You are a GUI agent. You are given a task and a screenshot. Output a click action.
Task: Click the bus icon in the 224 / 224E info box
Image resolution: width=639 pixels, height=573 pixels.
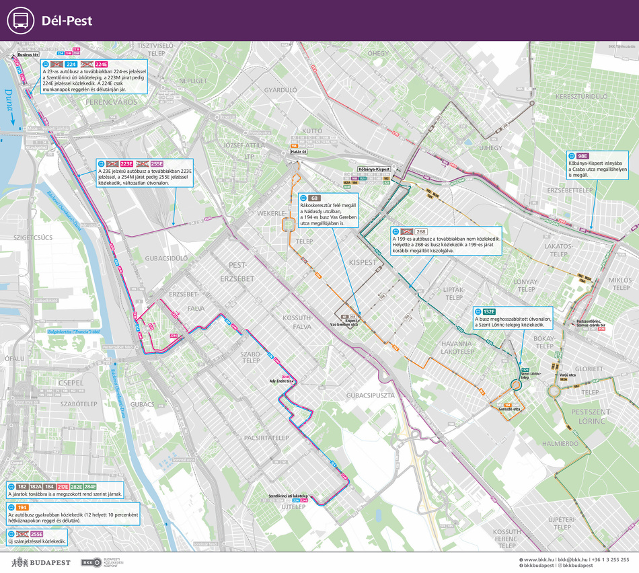point(45,65)
